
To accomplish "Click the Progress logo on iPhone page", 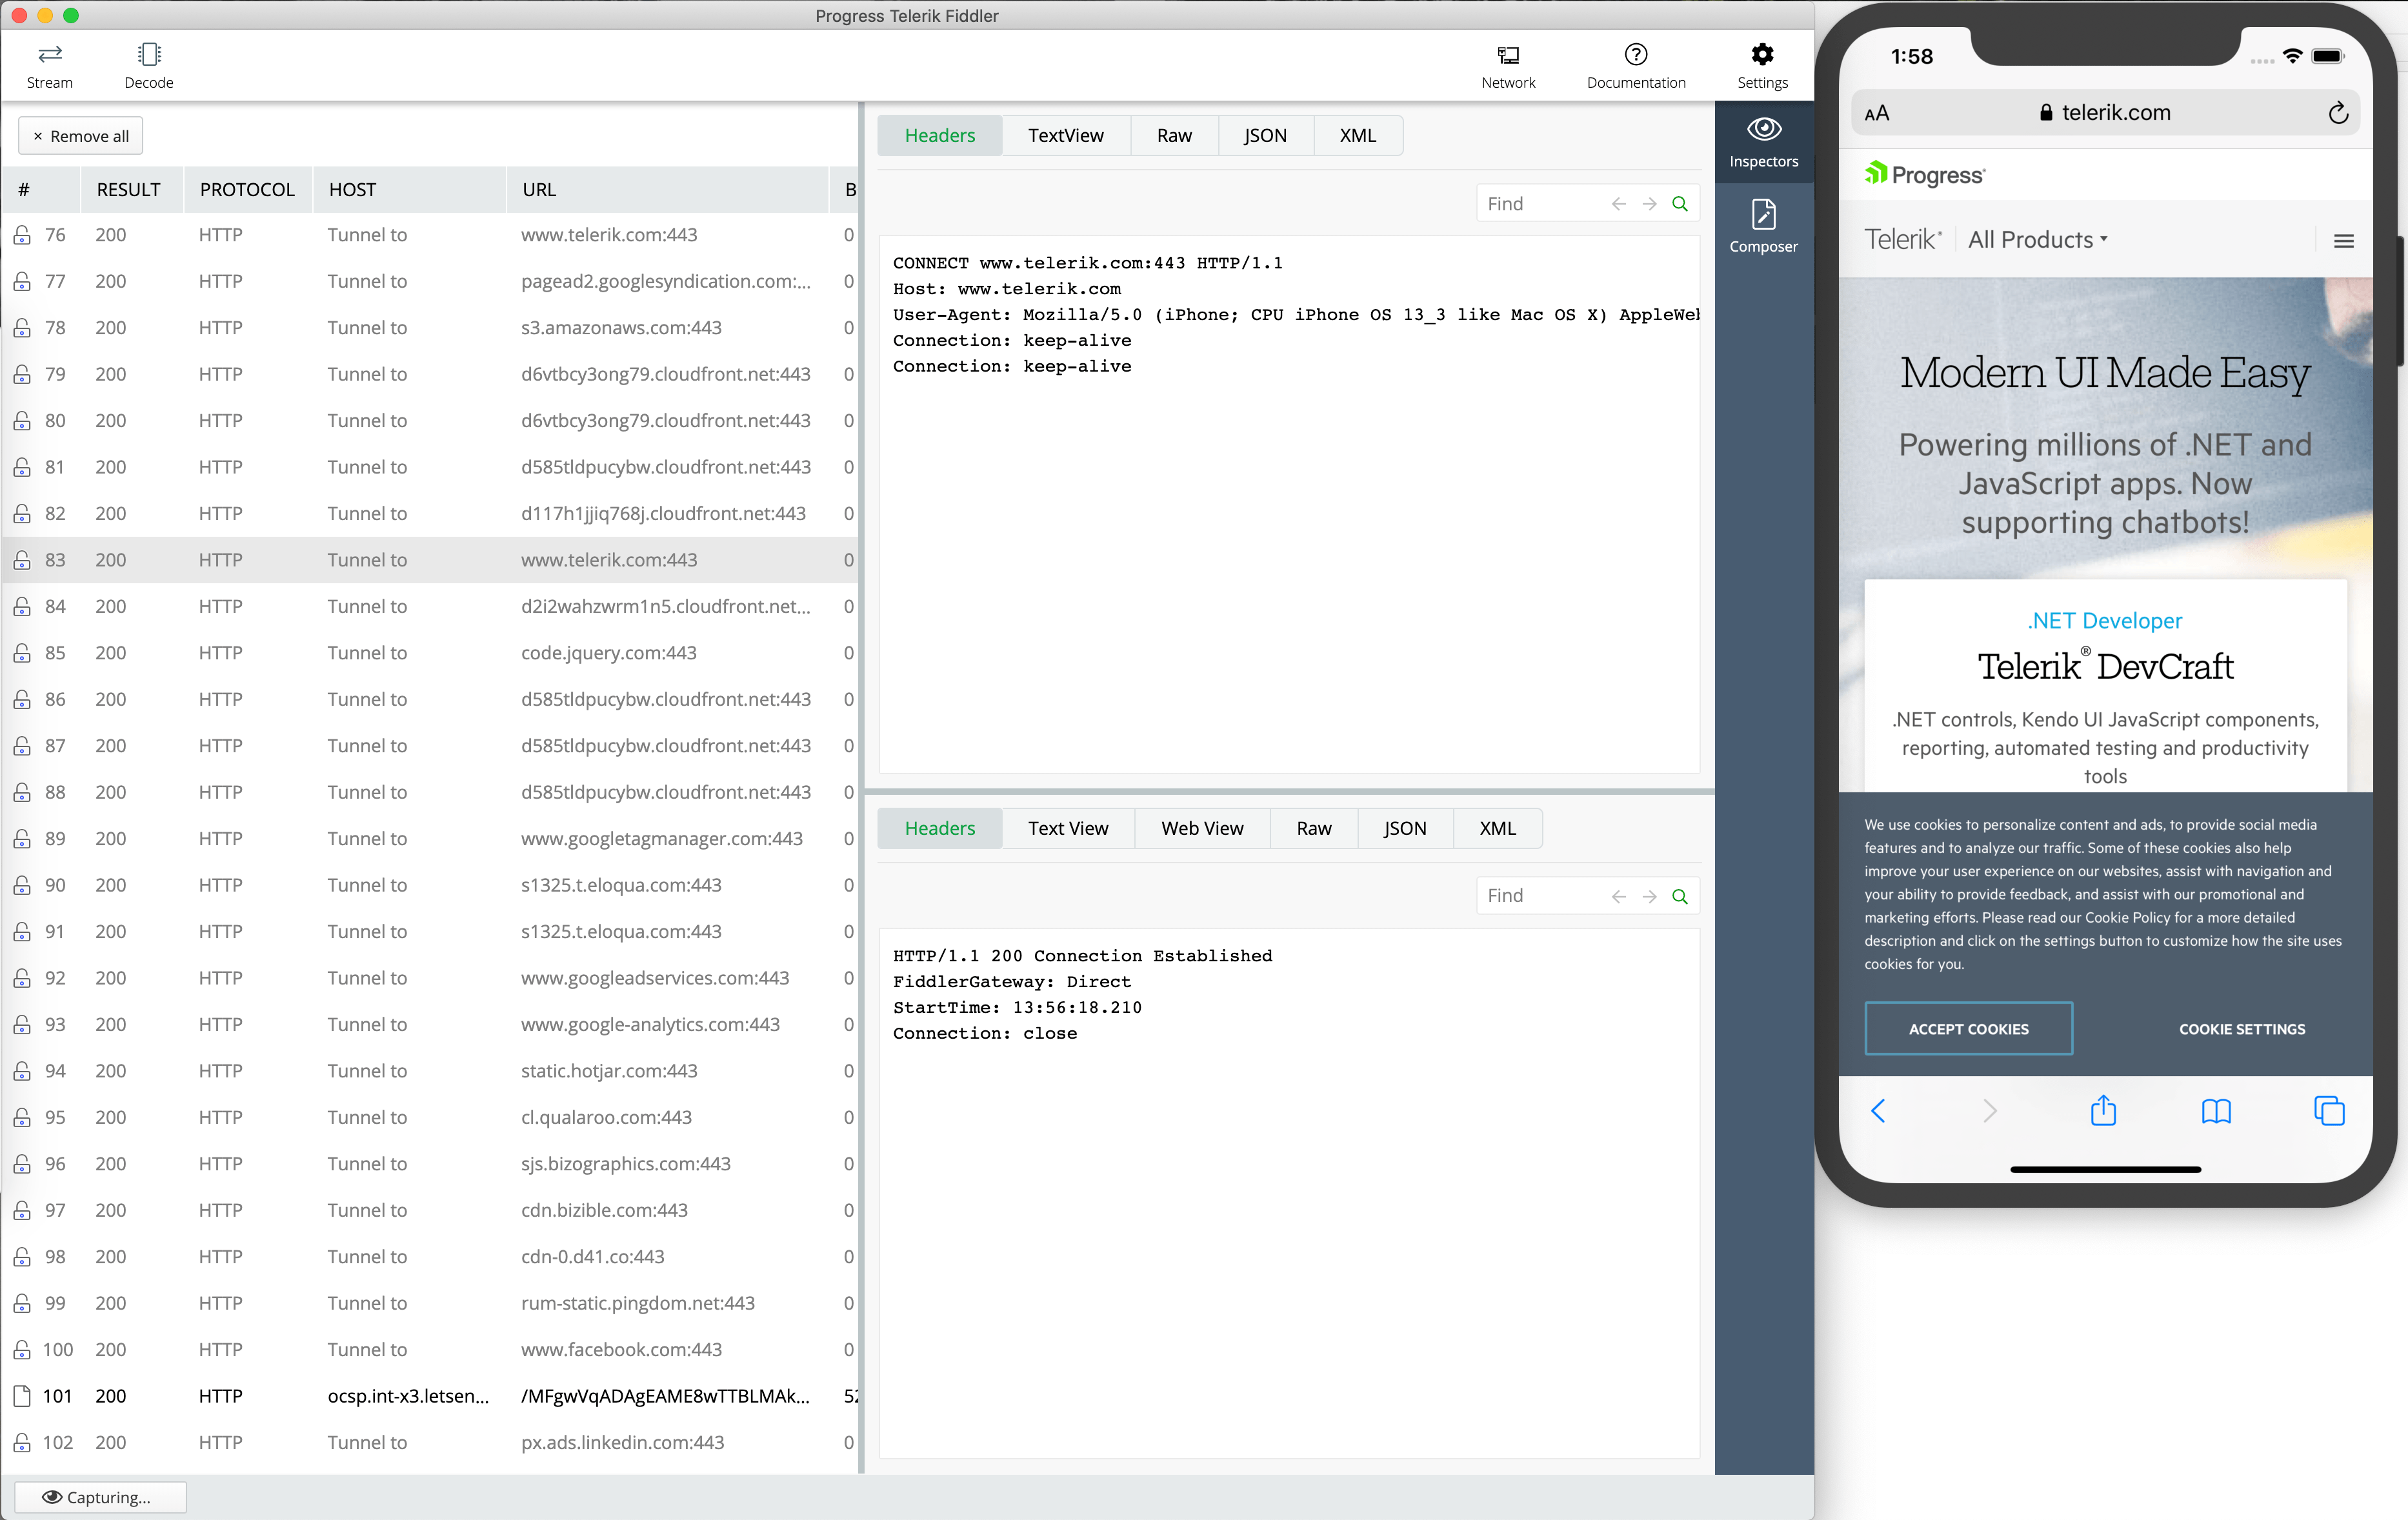I will (x=1924, y=175).
